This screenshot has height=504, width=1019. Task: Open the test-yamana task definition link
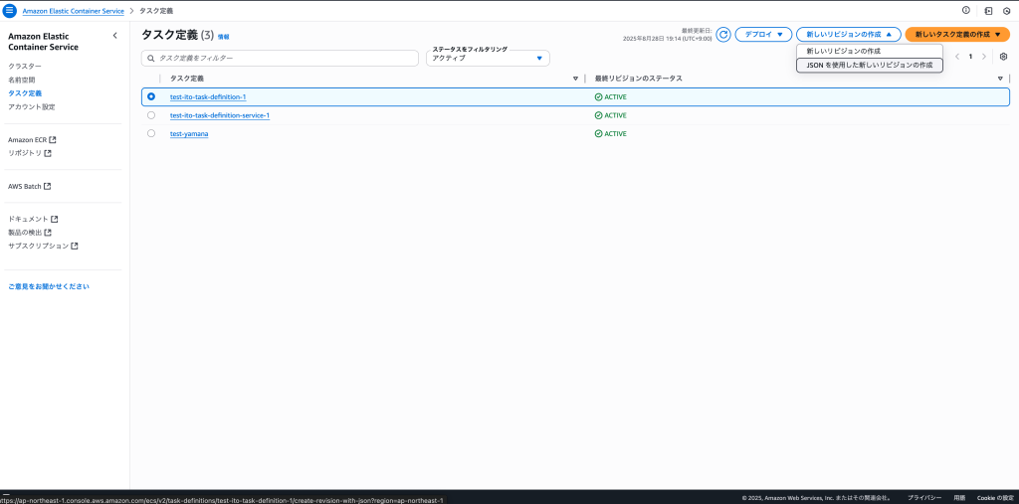click(189, 133)
